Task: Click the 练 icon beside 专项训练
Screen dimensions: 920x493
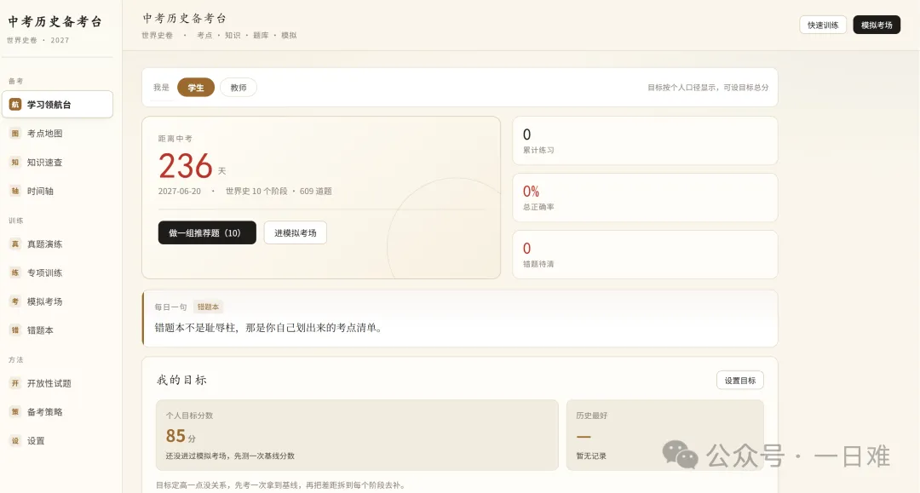Action: (x=15, y=272)
